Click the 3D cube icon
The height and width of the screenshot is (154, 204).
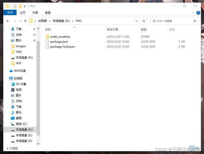(13, 84)
